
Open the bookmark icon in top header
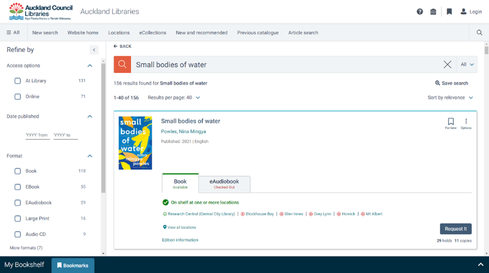coord(450,12)
